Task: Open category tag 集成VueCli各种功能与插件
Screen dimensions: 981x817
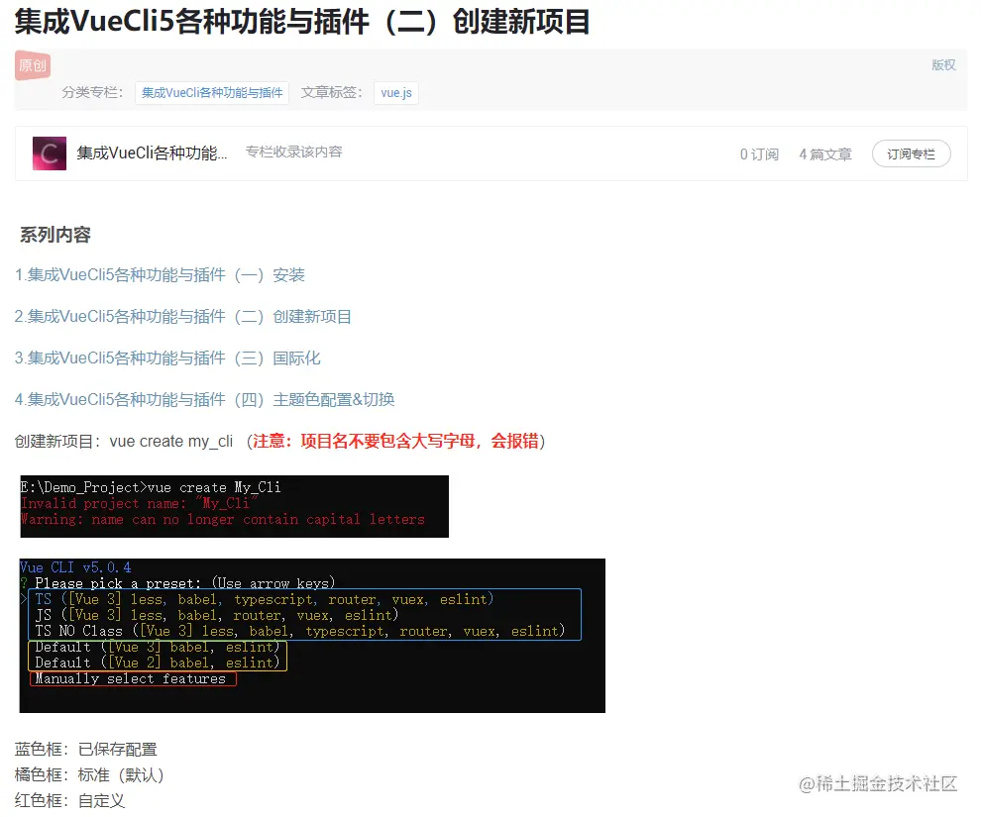Action: (211, 93)
